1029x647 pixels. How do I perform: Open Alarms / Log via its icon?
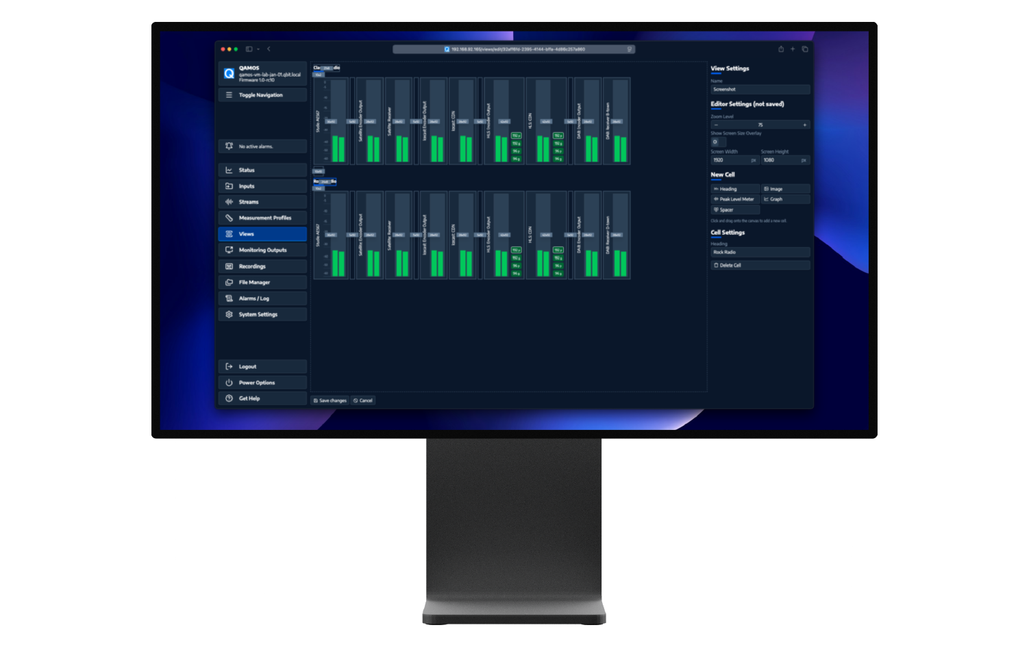pyautogui.click(x=229, y=298)
